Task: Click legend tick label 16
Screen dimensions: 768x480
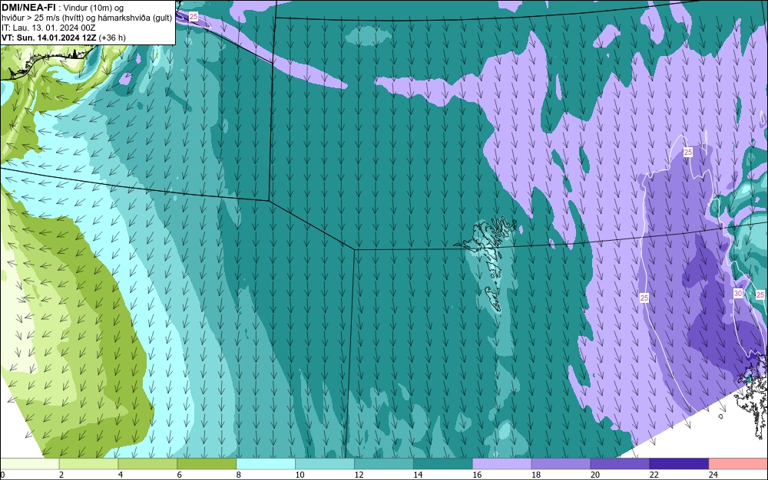Action: point(477,475)
